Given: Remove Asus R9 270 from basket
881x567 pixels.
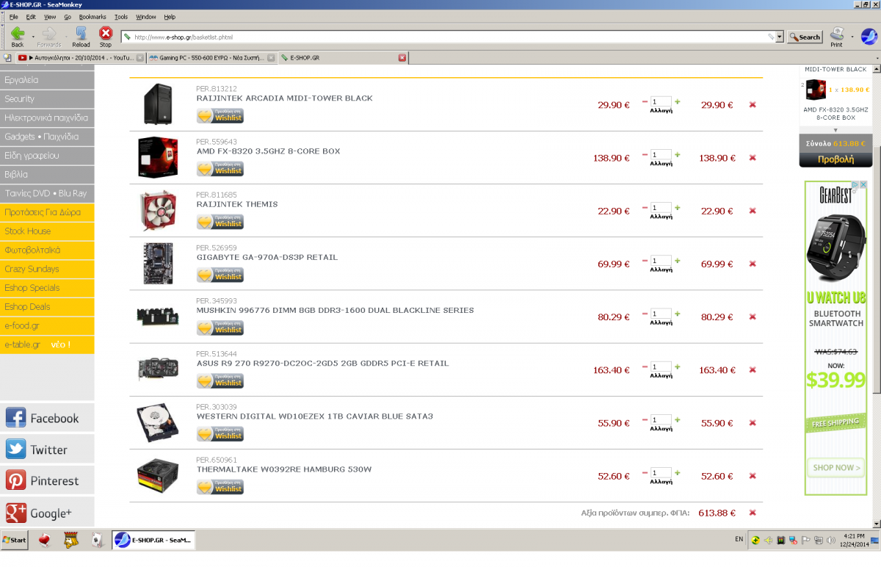Looking at the screenshot, I should [x=753, y=370].
